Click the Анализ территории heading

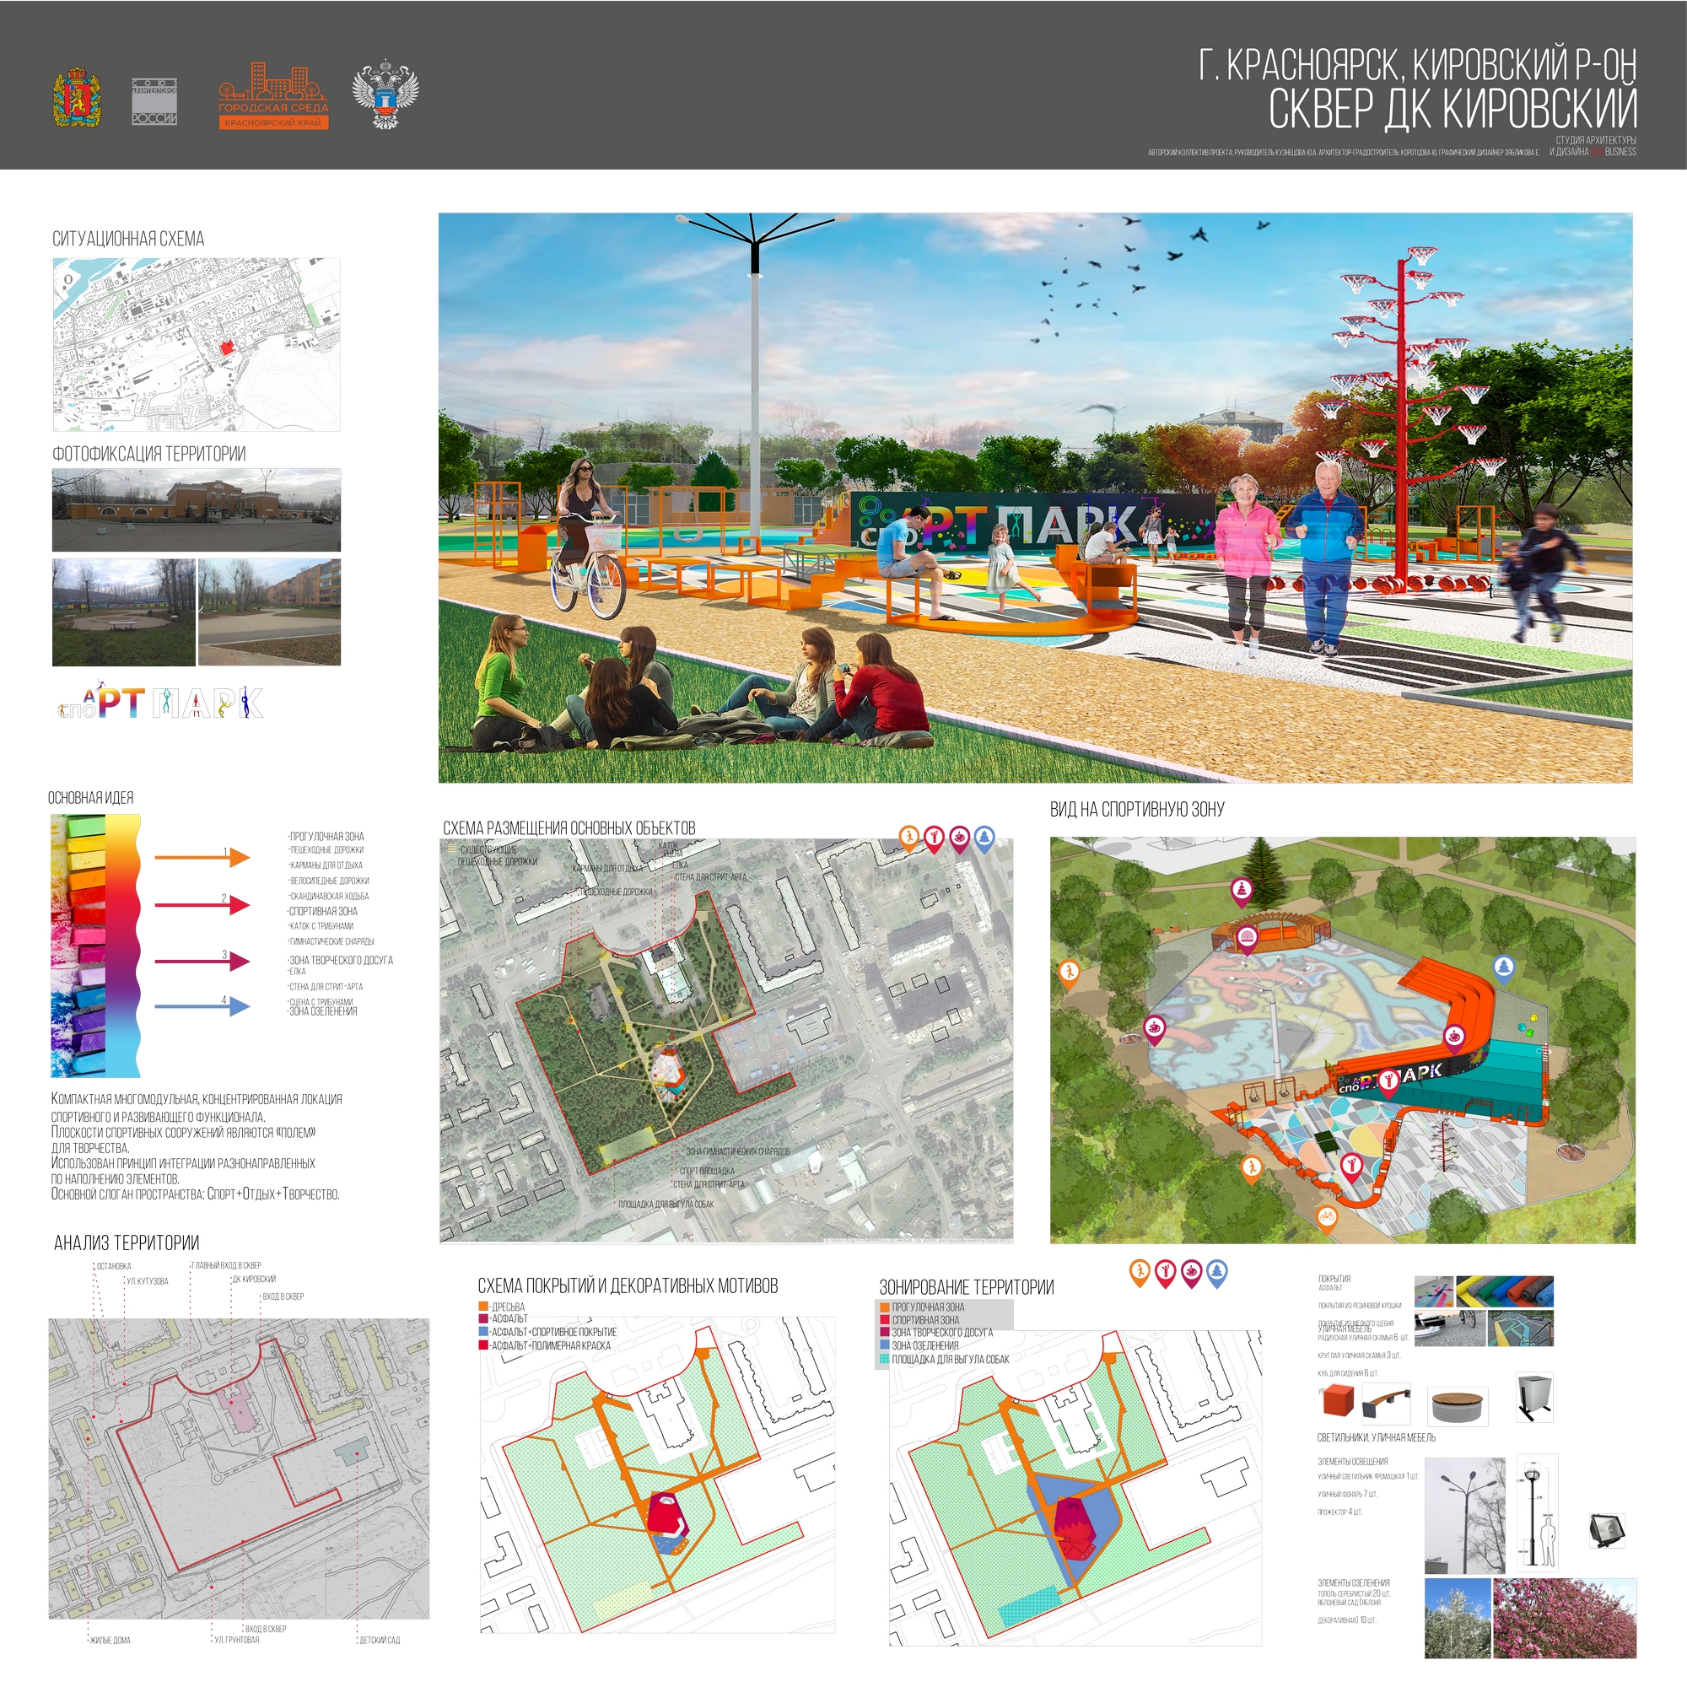click(x=127, y=1242)
